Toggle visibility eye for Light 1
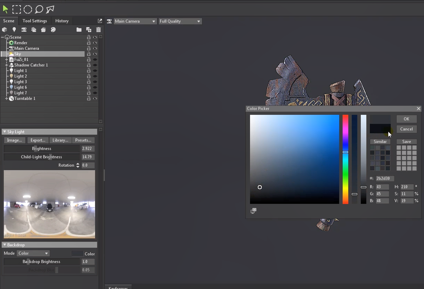This screenshot has width=424, height=289. point(95,71)
